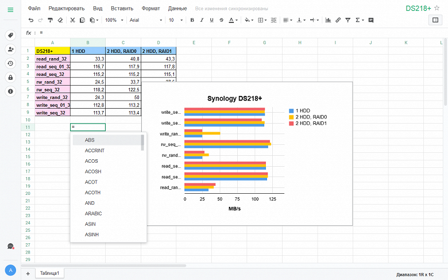Insert a chart from toolbar
This screenshot has width=448, height=280.
point(328,20)
